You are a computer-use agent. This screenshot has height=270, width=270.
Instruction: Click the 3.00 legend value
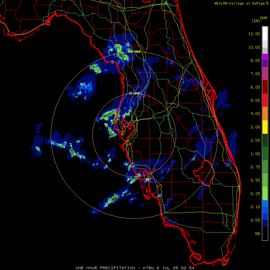[x=255, y=127]
